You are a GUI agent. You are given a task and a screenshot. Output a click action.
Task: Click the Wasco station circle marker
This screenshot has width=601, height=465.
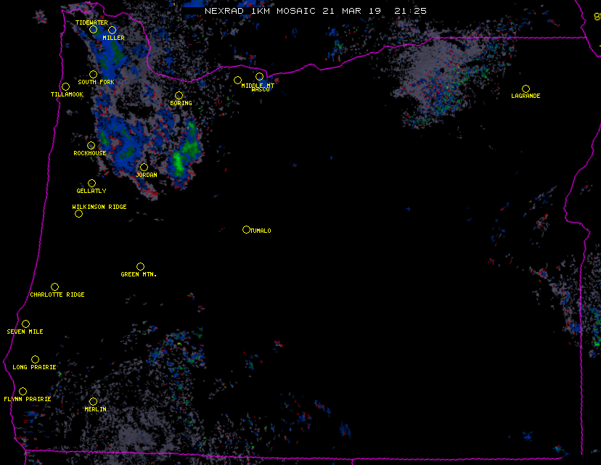(259, 77)
